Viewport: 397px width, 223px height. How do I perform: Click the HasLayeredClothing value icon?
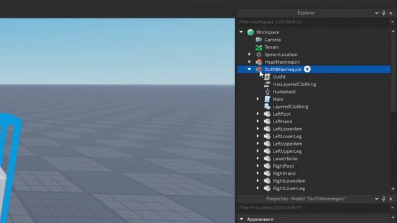click(x=267, y=84)
